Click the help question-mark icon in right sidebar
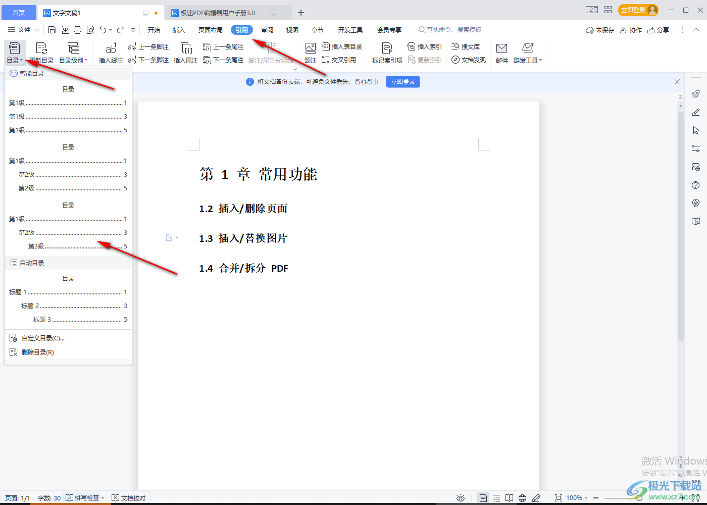The width and height of the screenshot is (707, 505). pos(696,185)
